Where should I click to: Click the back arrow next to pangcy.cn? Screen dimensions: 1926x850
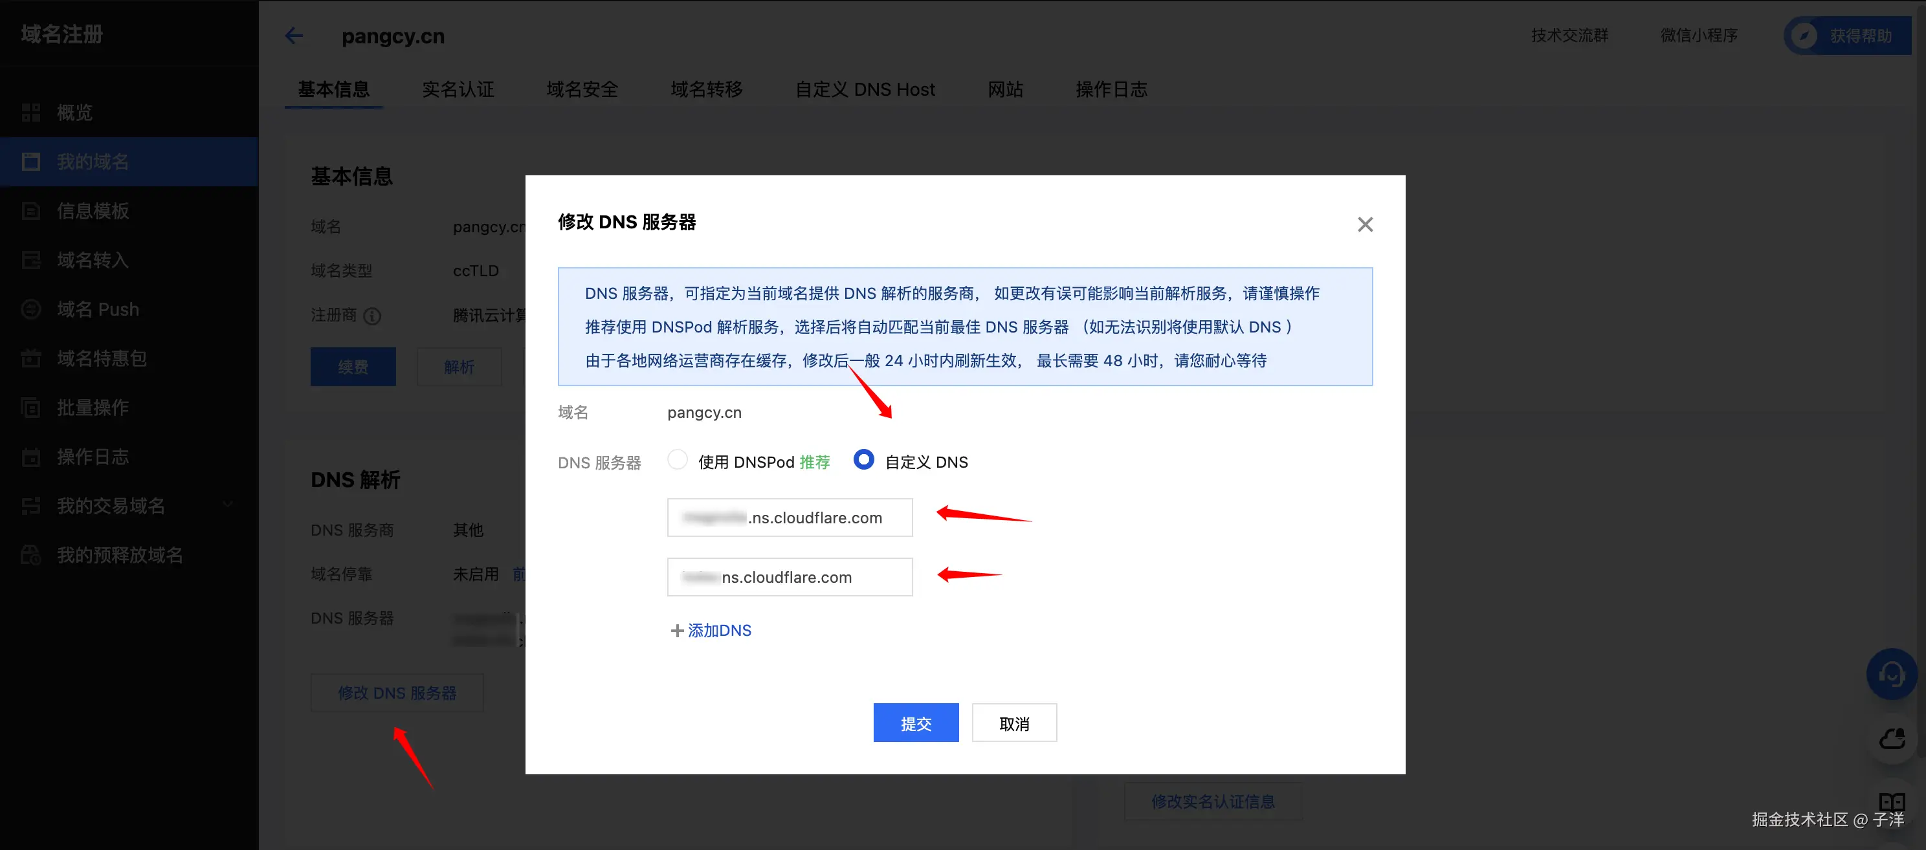[294, 35]
